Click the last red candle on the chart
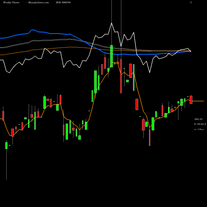 click(x=191, y=100)
